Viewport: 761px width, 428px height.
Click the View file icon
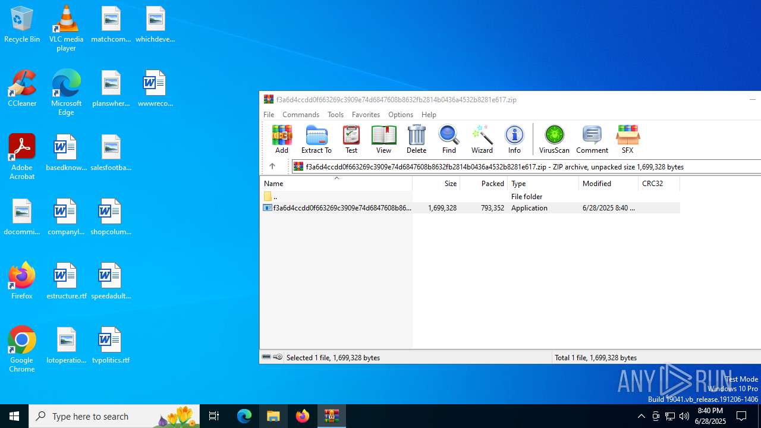pyautogui.click(x=383, y=140)
